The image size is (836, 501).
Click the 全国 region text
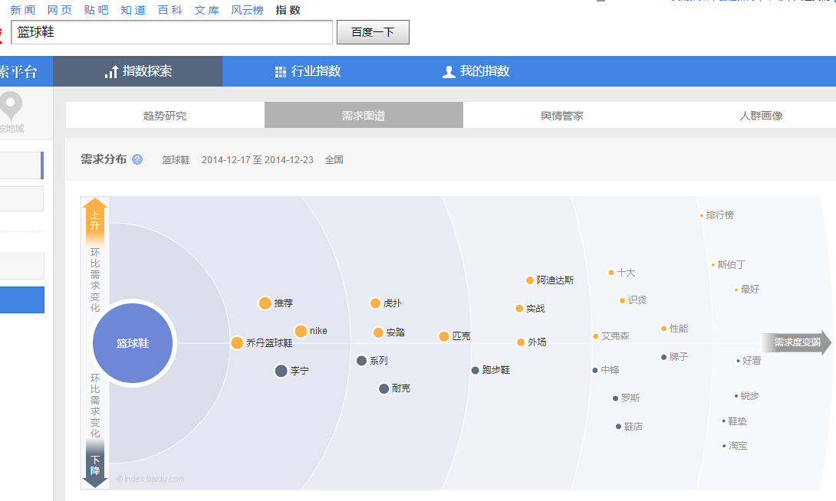point(334,160)
